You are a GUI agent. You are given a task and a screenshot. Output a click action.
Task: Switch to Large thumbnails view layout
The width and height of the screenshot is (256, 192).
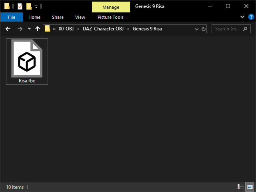[x=250, y=187]
